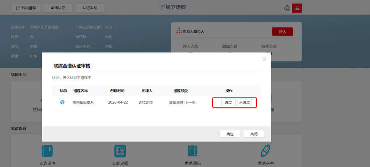Image resolution: width=370 pixels, height=167 pixels.
Task: Click the 关闭 button in dialog footer
Action: (254, 134)
